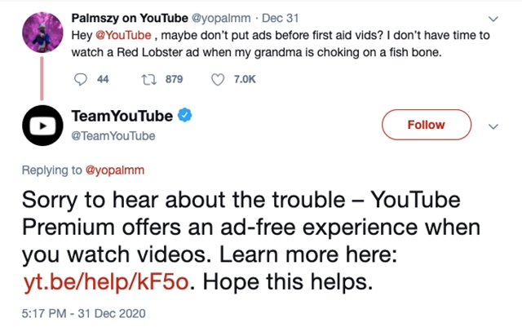This screenshot has width=522, height=327.
Task: Follow the TeamYouTube account
Action: [427, 125]
